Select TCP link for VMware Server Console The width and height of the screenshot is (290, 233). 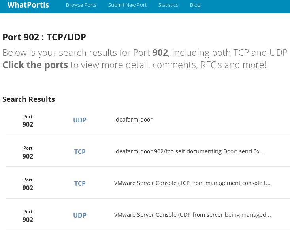click(x=80, y=183)
